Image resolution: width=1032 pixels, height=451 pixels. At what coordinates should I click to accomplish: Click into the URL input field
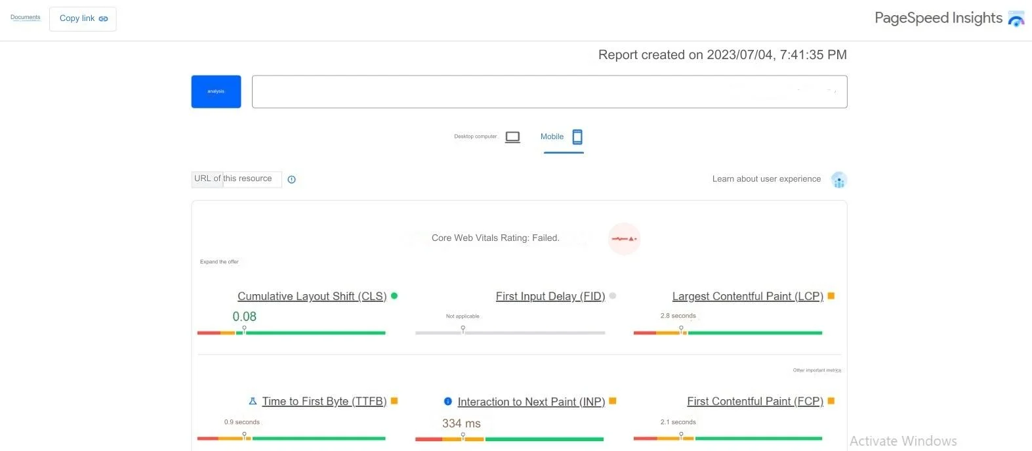550,92
